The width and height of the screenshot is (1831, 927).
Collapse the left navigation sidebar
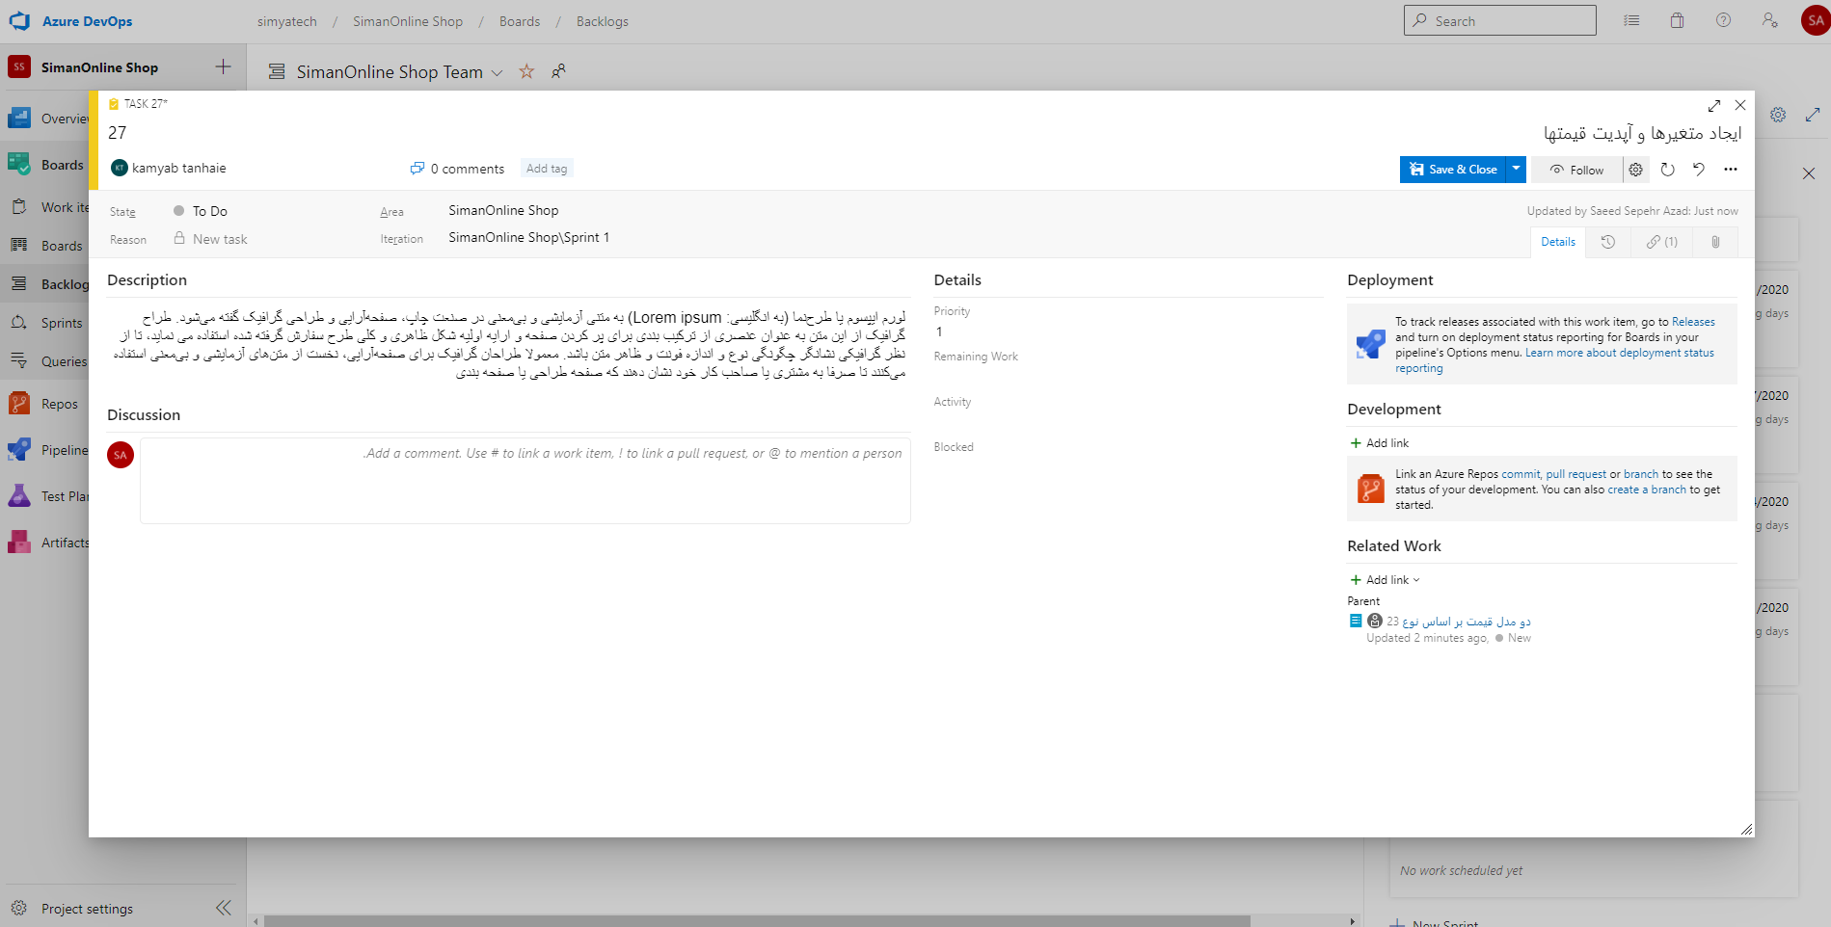click(x=224, y=908)
